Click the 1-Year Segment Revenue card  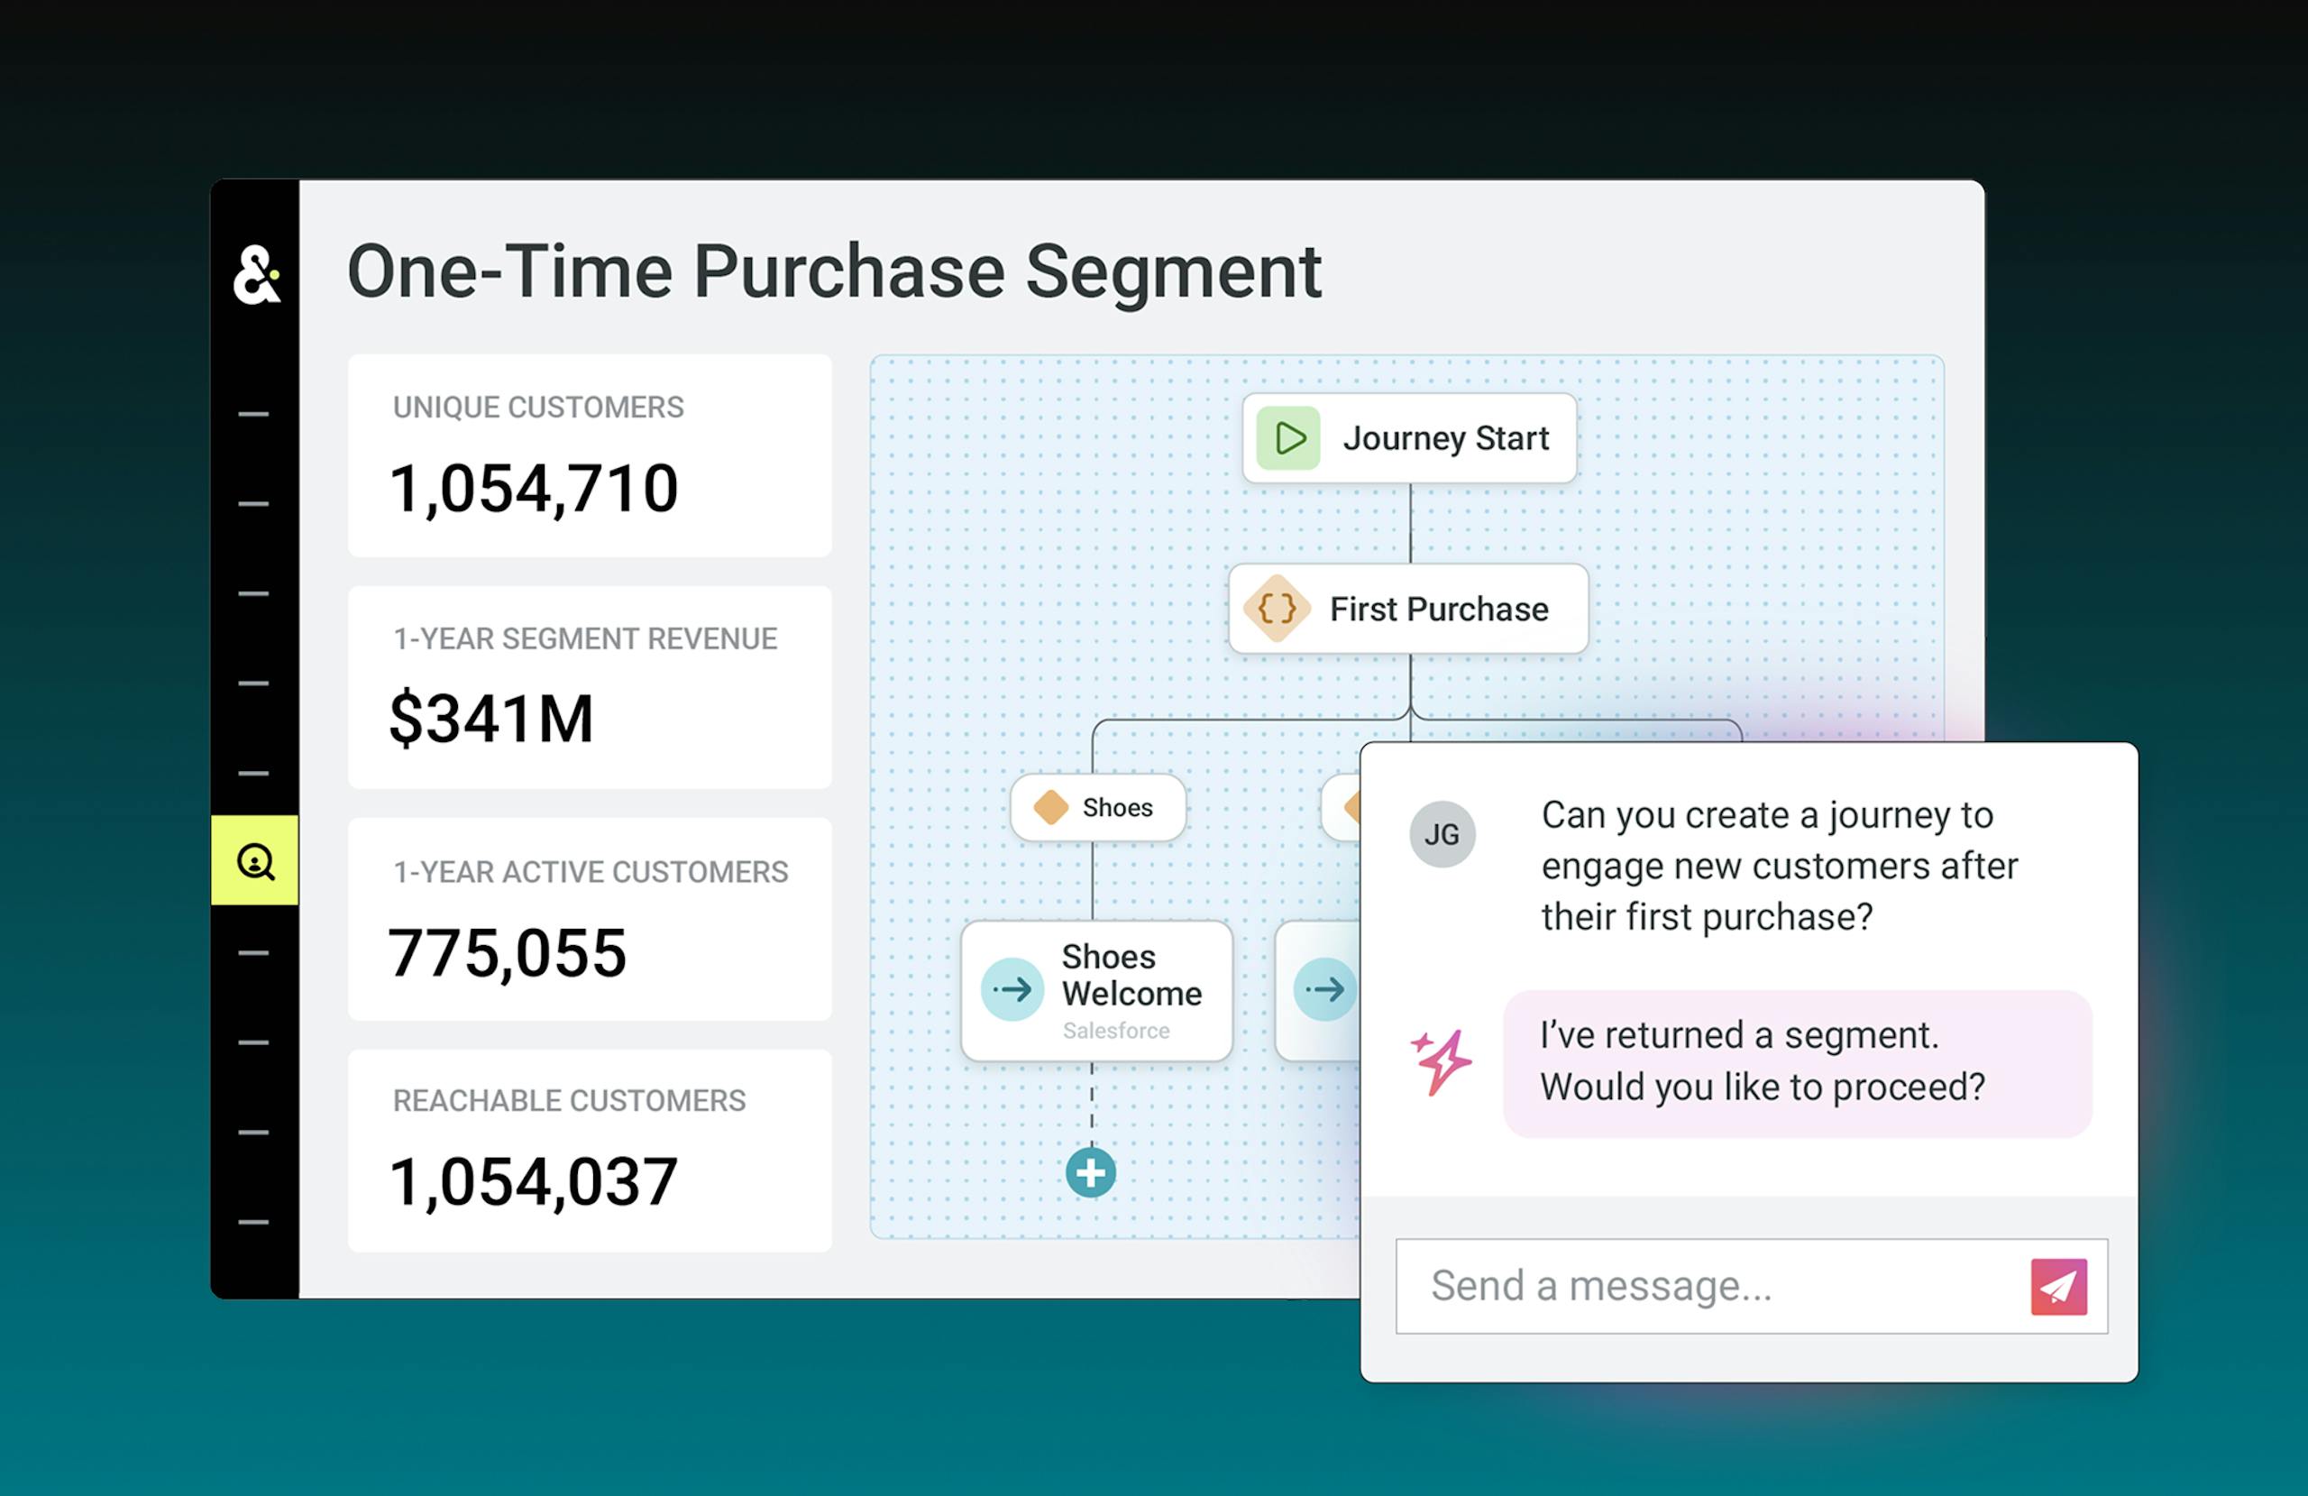(x=589, y=689)
